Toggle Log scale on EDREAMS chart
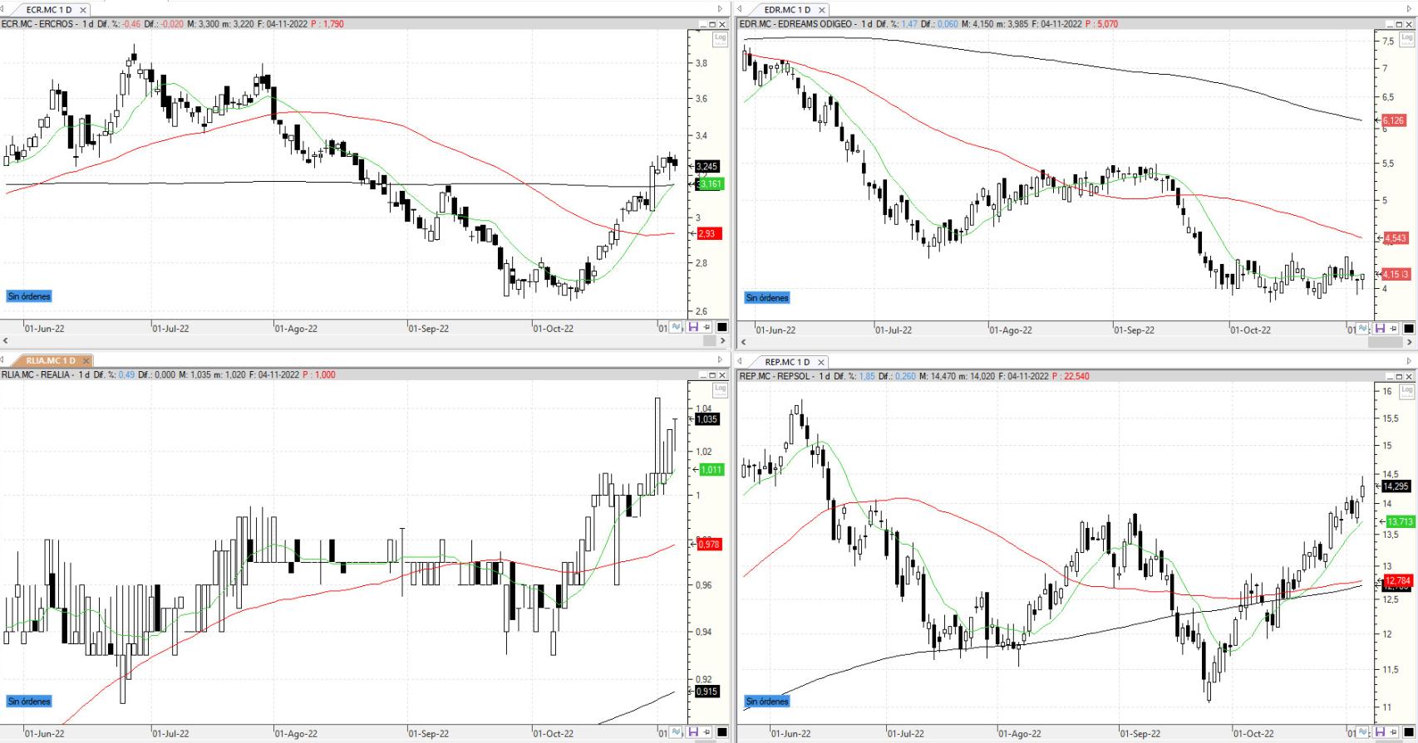This screenshot has width=1418, height=743. coord(1406,38)
